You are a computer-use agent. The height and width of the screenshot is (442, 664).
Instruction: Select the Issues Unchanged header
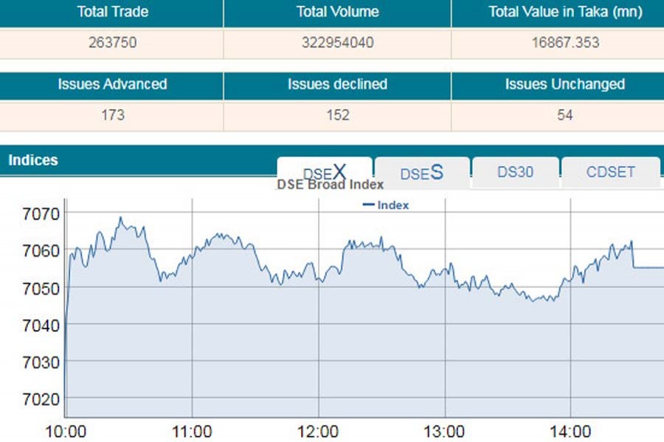[564, 85]
